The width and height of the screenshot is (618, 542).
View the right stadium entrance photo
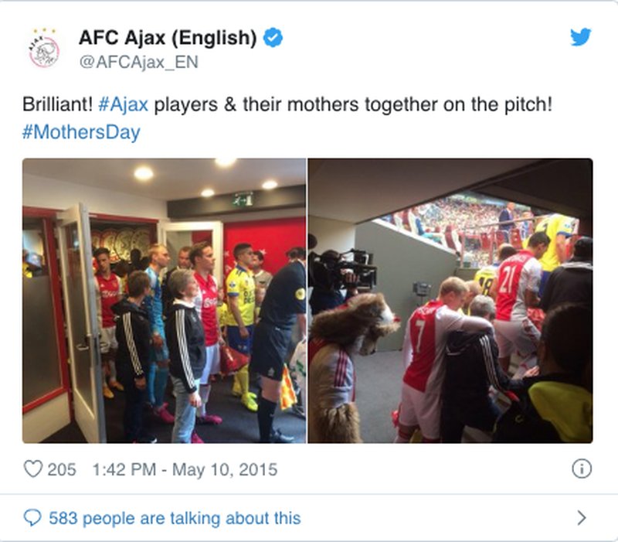tap(450, 301)
